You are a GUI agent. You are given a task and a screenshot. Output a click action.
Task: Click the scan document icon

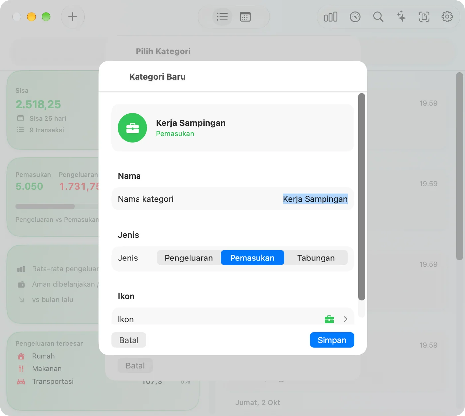[x=424, y=17]
